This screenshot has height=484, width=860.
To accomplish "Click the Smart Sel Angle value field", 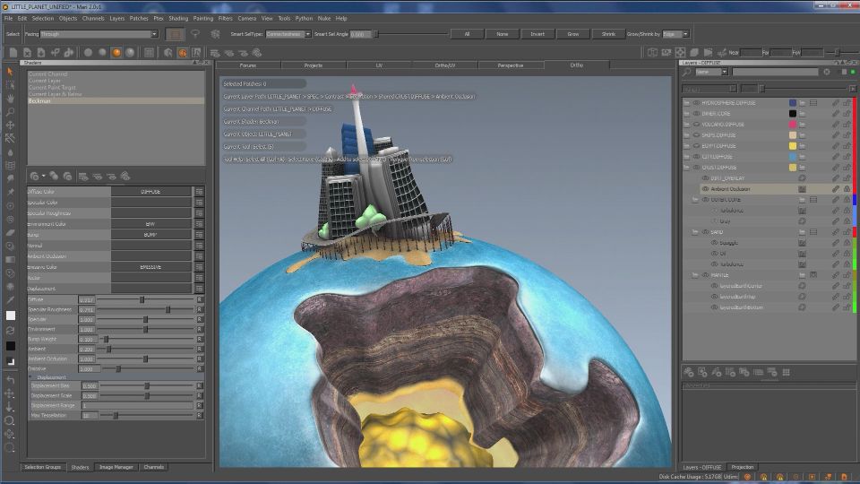I will click(x=360, y=34).
